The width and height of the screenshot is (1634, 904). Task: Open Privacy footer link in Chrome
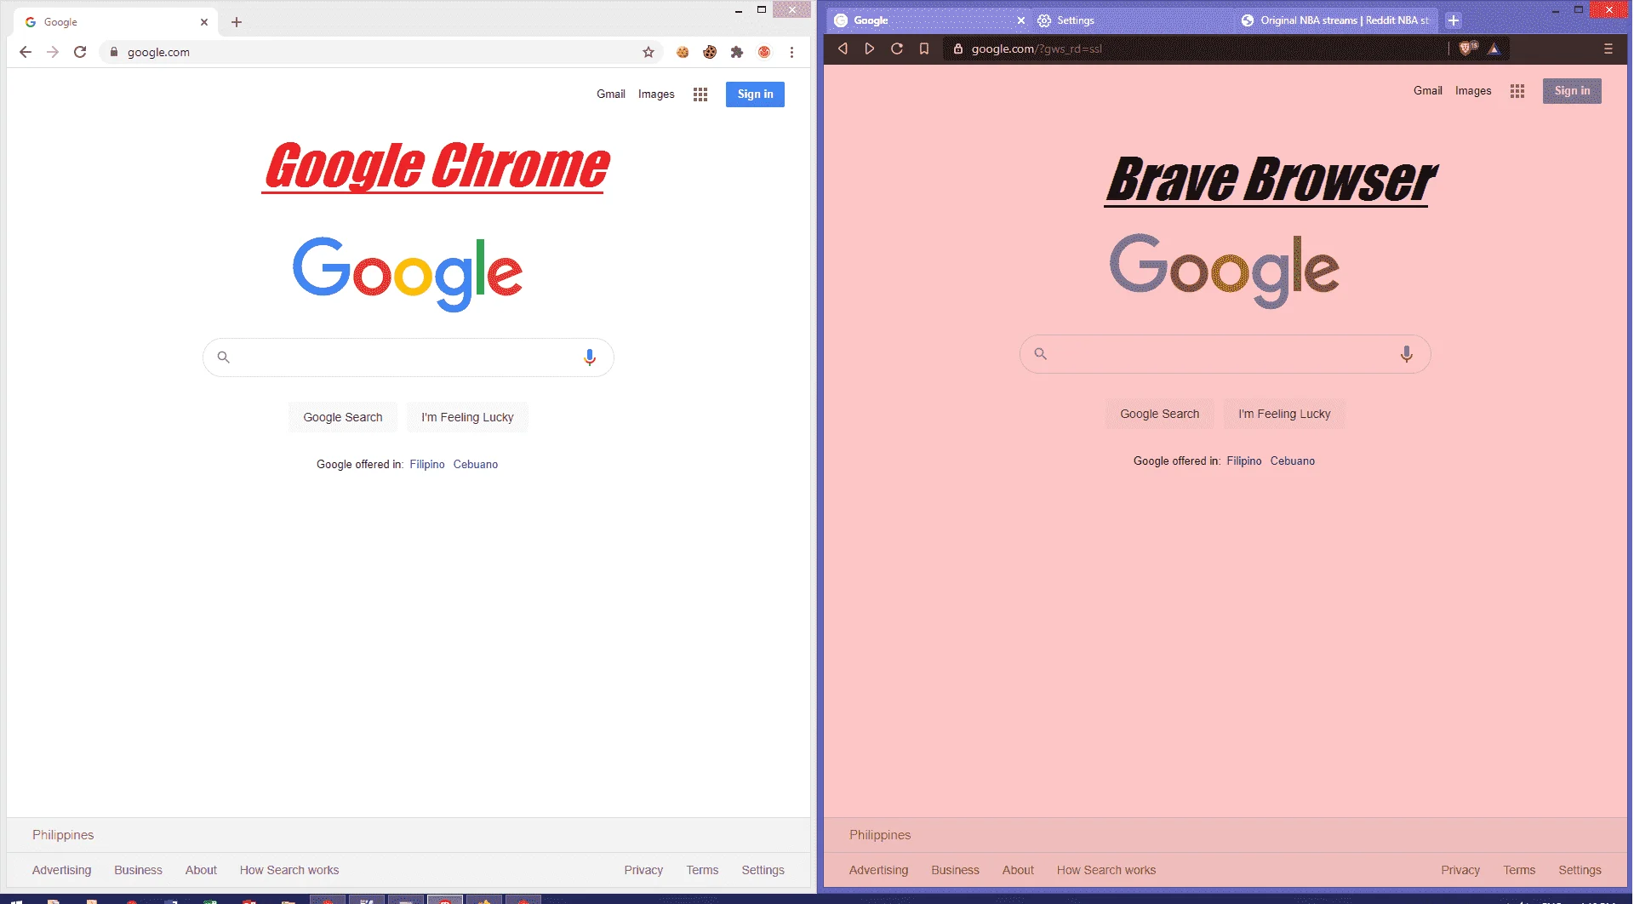coord(643,870)
